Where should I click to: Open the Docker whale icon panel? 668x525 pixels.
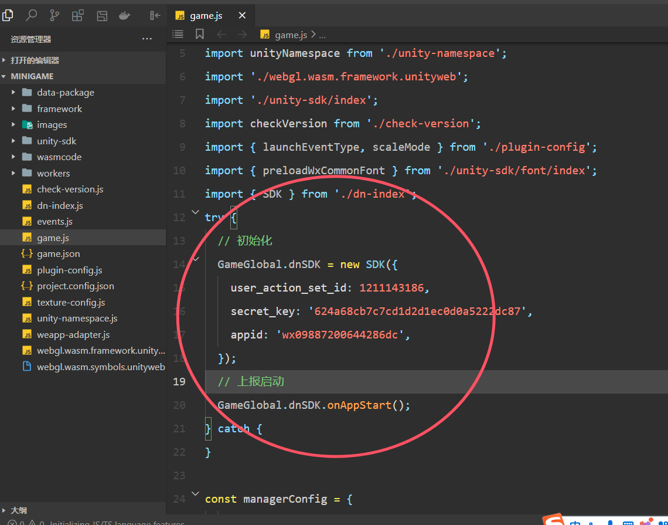coord(124,16)
